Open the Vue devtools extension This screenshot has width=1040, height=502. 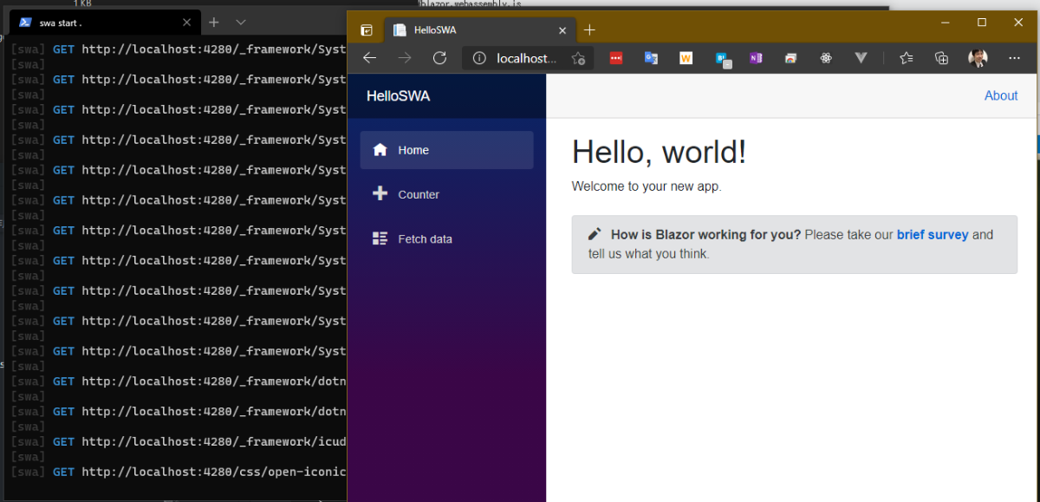click(x=861, y=58)
